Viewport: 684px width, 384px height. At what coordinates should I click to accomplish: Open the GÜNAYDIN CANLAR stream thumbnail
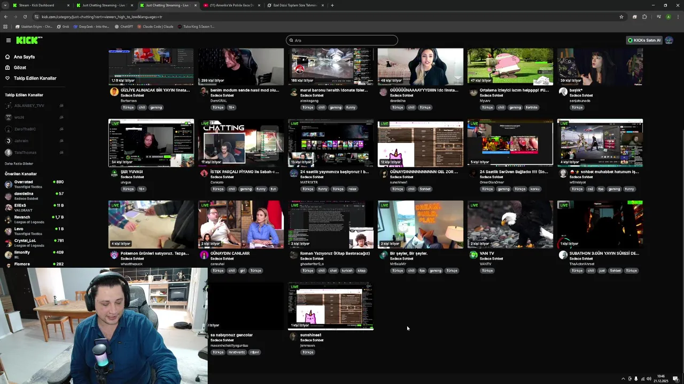coord(241,225)
